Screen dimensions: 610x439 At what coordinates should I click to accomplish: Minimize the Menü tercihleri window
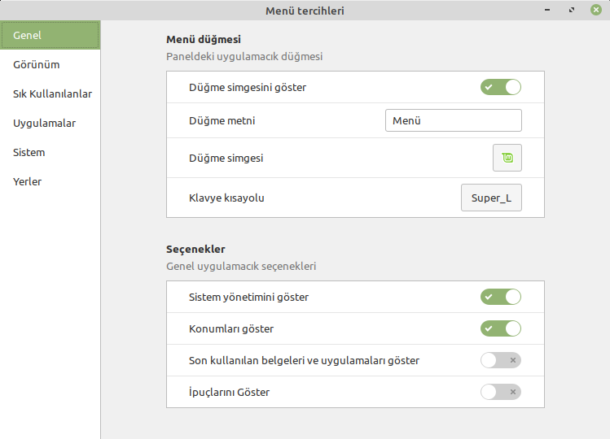point(547,10)
